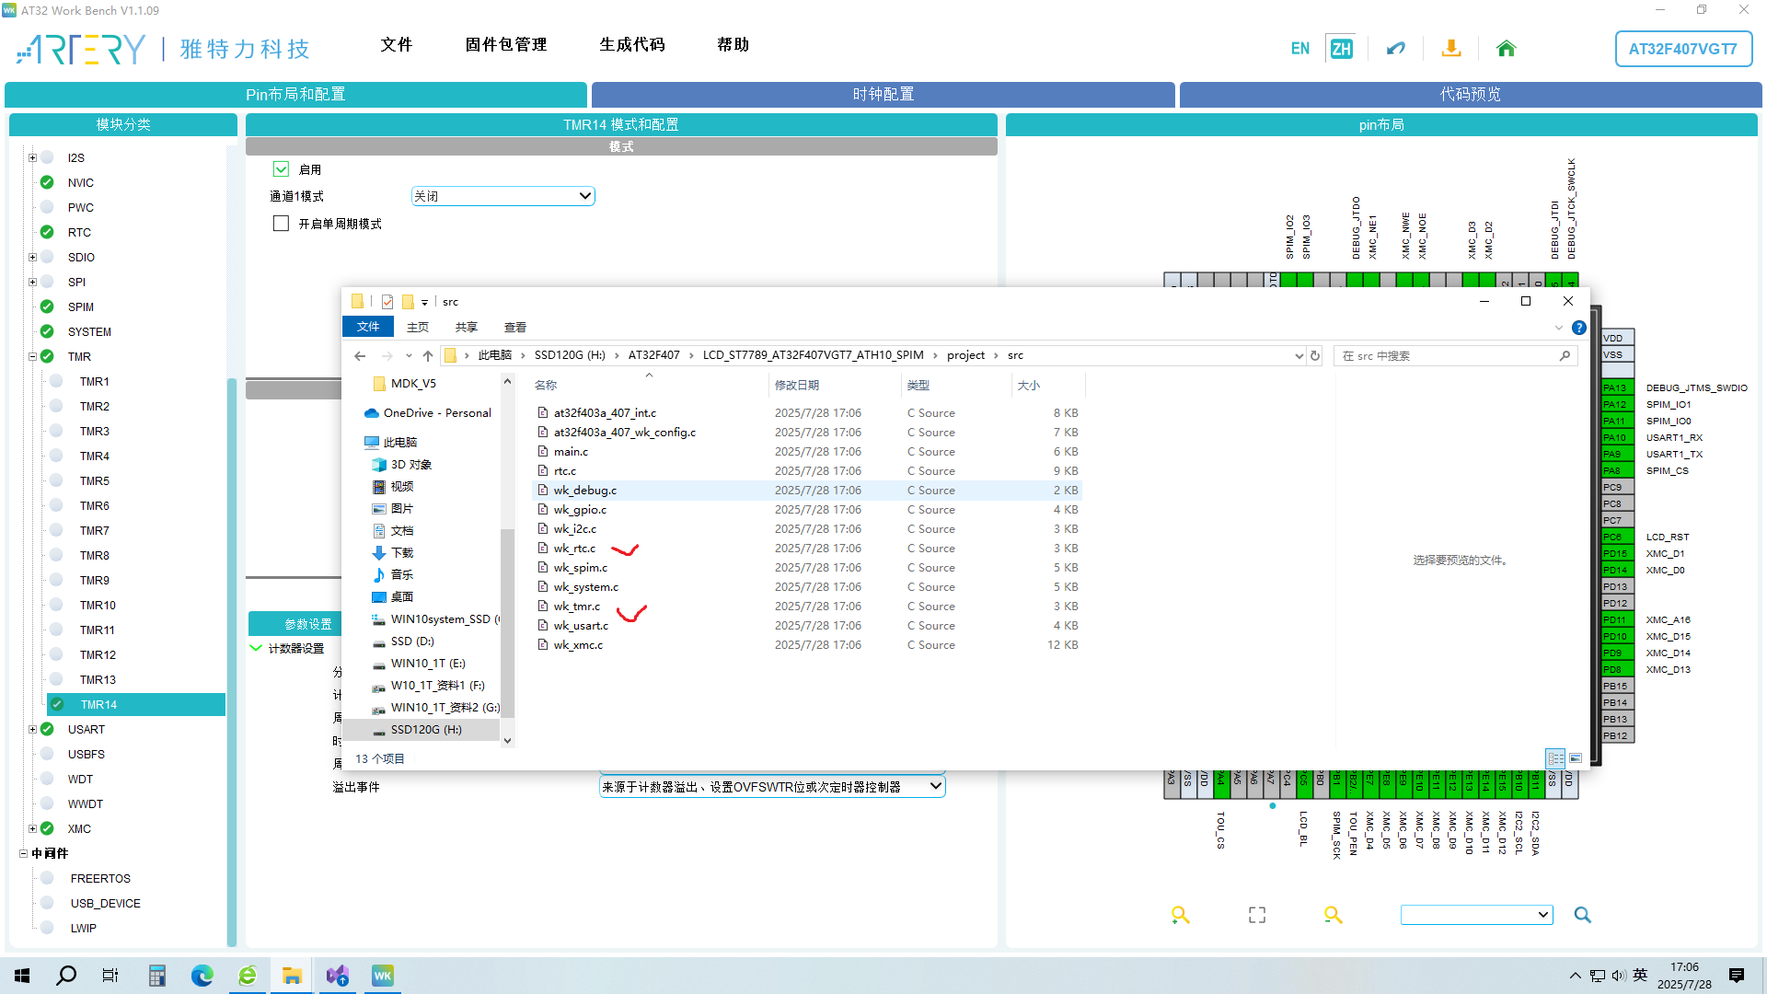Open the 帮助 menu
1767x994 pixels.
733,44
